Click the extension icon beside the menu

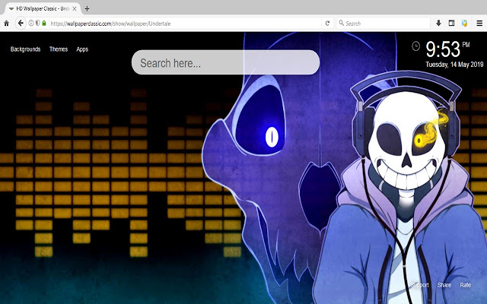(x=465, y=23)
